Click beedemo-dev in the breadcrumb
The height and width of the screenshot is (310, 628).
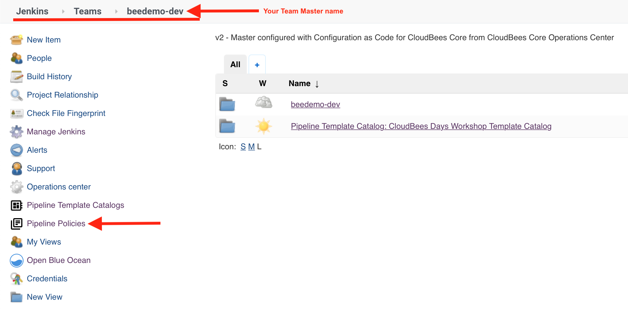155,11
